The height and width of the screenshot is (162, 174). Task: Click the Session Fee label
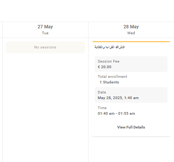(109, 61)
